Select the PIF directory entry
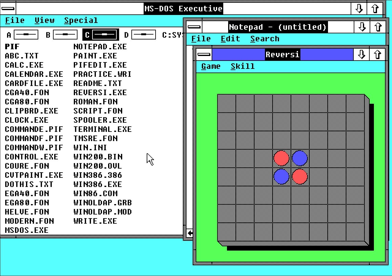The height and width of the screenshot is (276, 392). pos(12,47)
